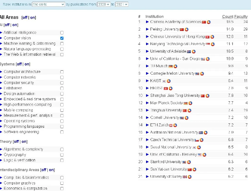This screenshot has width=251, height=191.
Task: Click the pie chart icon beside Peking University
Action: coord(186,30)
